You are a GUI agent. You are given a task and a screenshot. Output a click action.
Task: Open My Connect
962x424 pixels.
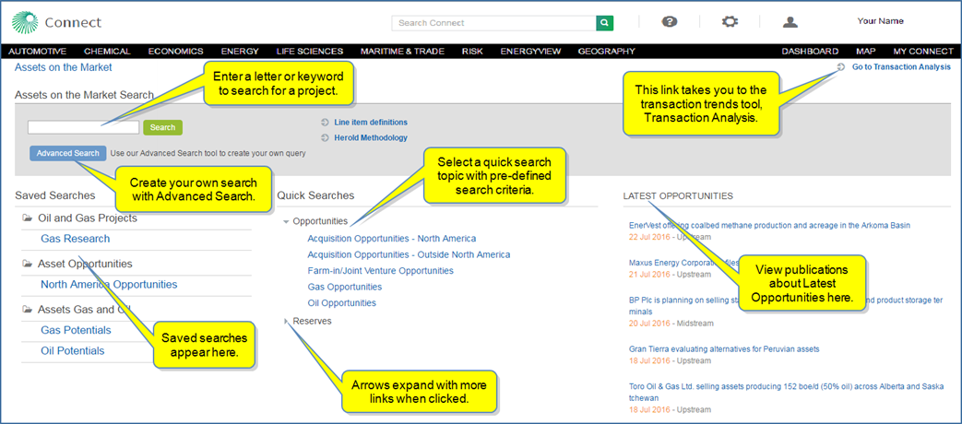[923, 52]
